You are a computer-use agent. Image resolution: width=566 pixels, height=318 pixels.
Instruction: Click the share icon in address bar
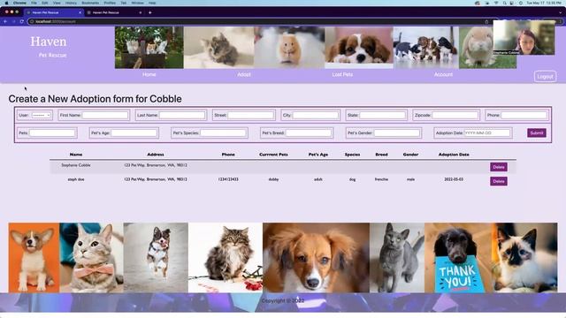486,21
